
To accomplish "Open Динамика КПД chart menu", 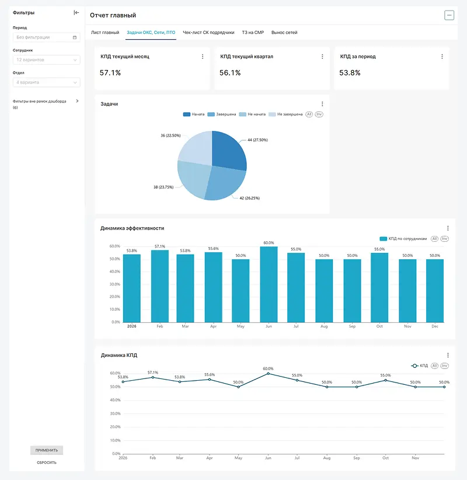I will tap(448, 355).
